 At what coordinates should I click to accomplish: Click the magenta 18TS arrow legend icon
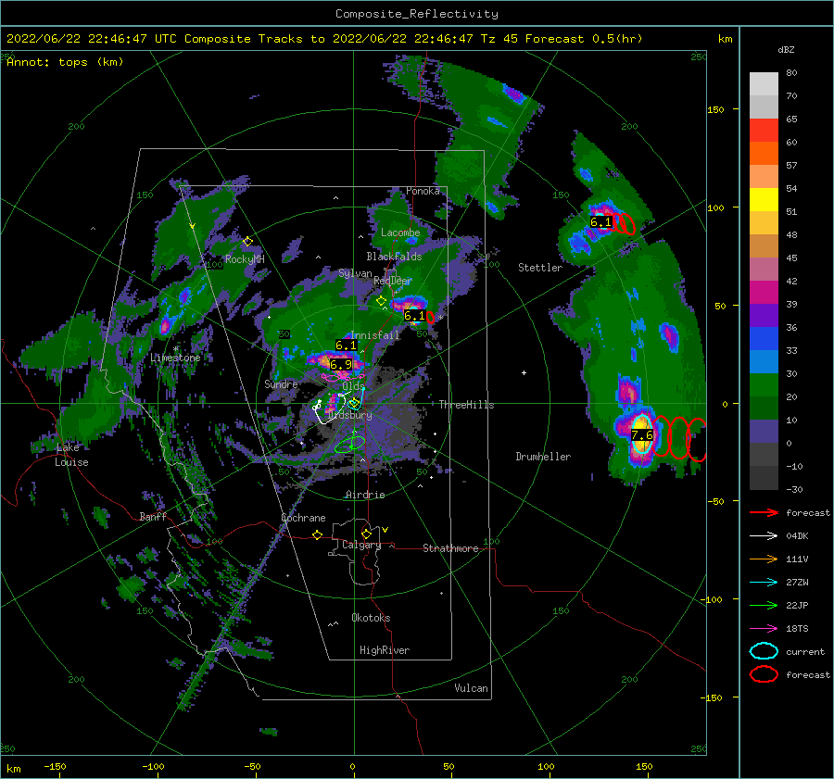[x=764, y=629]
